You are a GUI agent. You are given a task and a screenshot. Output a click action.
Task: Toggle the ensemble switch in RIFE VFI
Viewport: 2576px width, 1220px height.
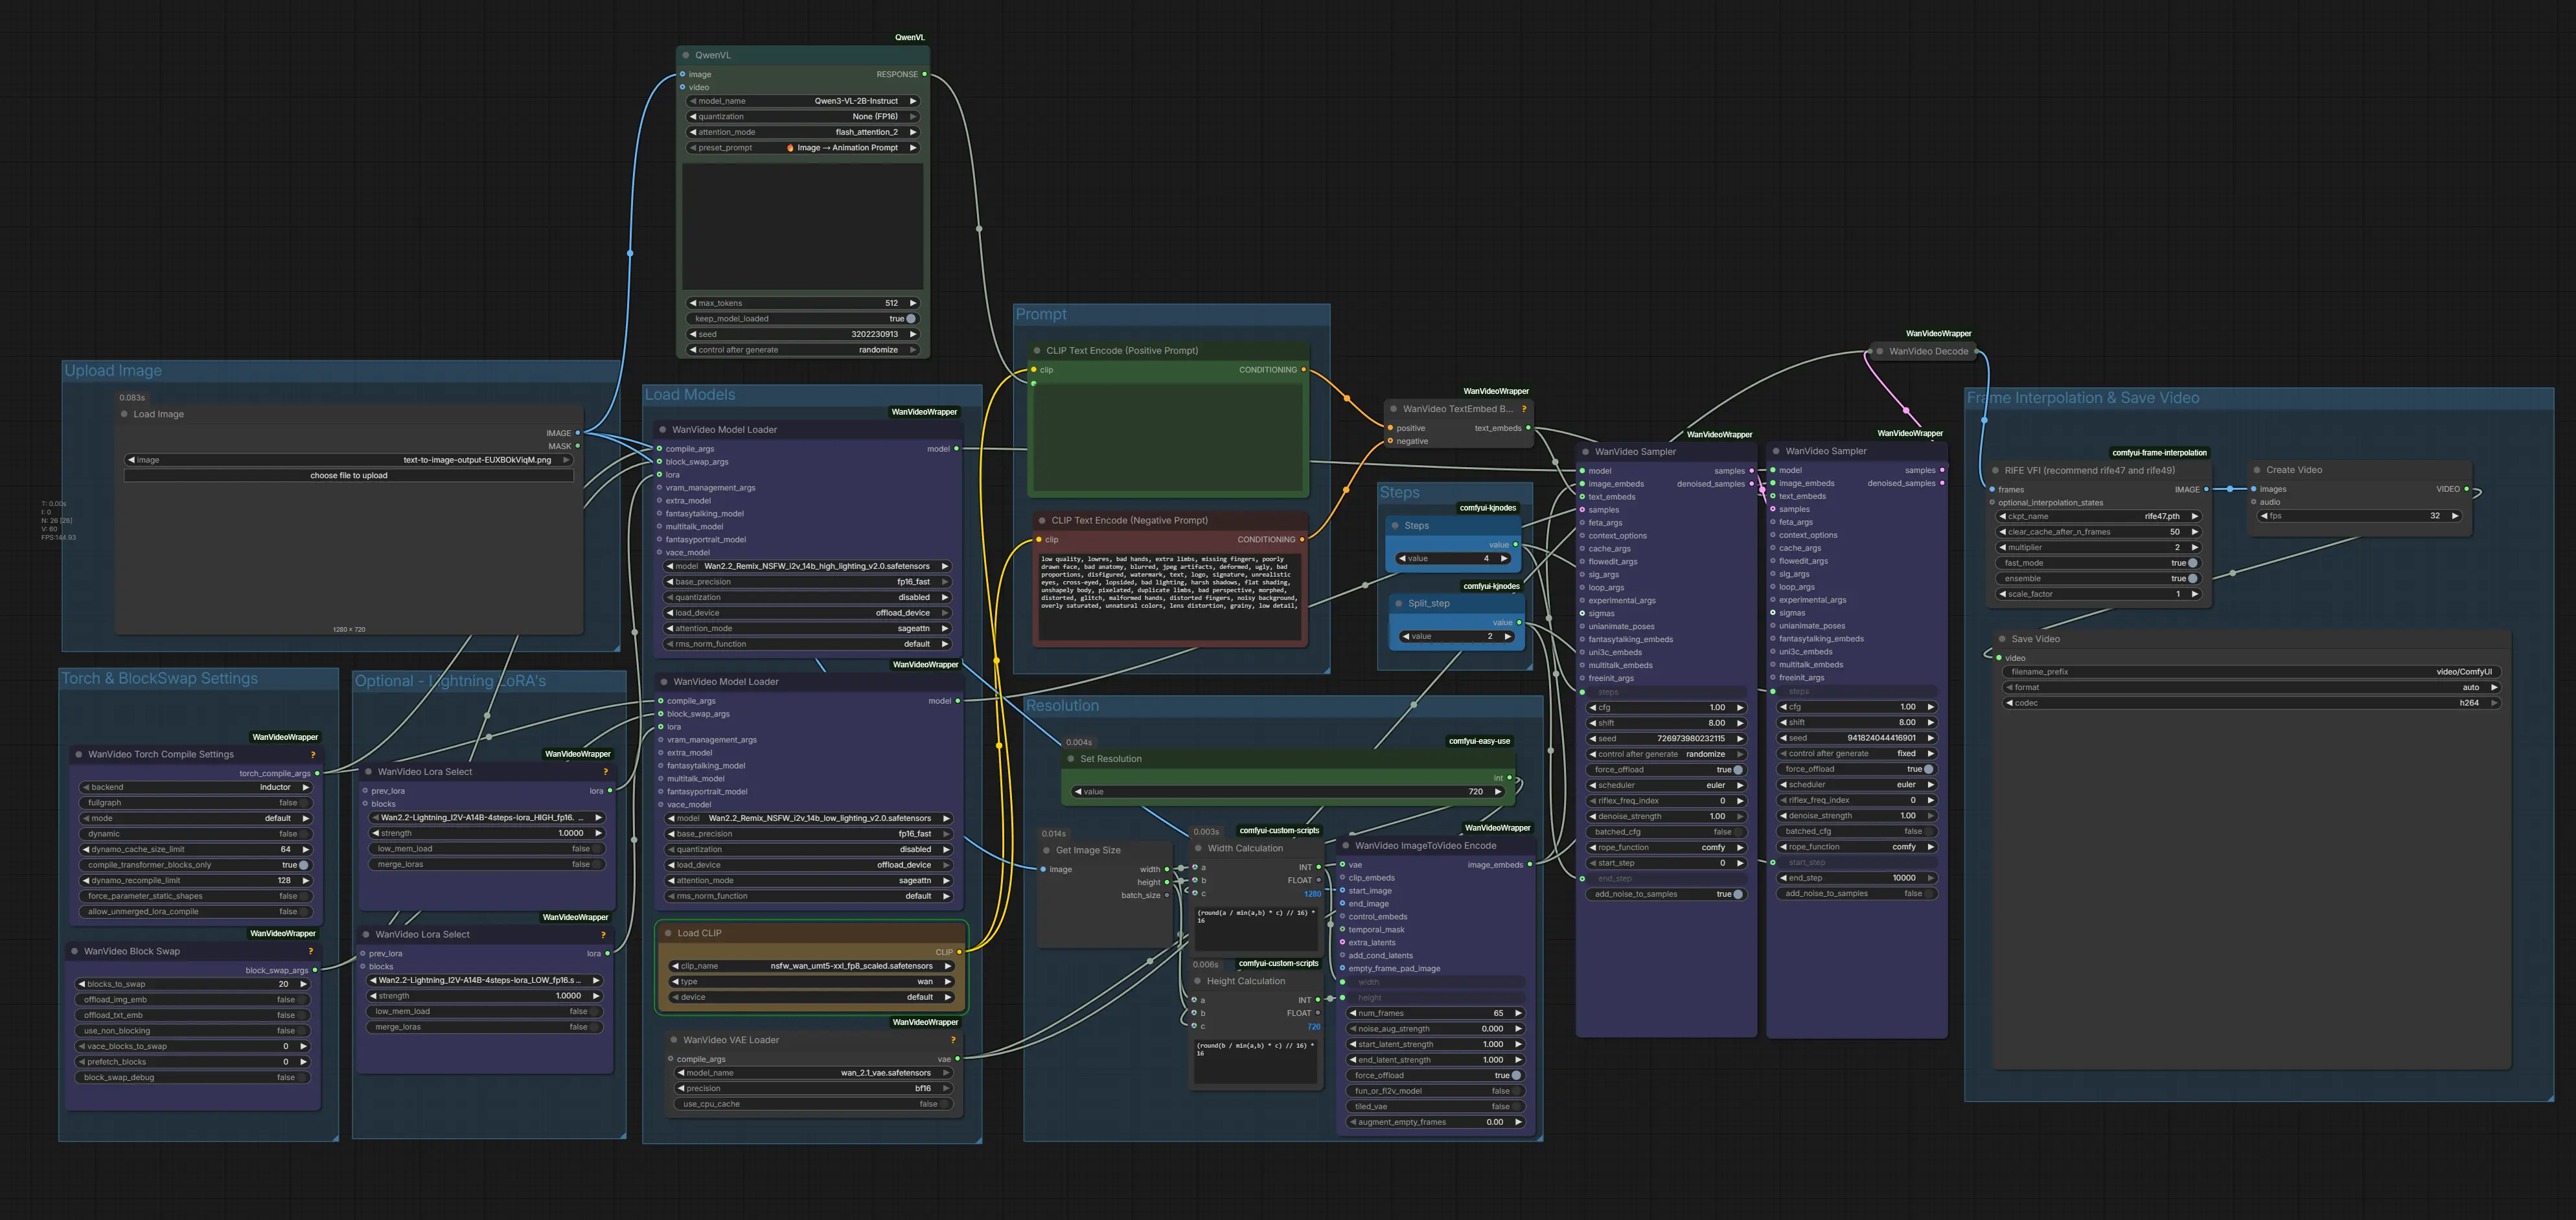click(x=2192, y=579)
